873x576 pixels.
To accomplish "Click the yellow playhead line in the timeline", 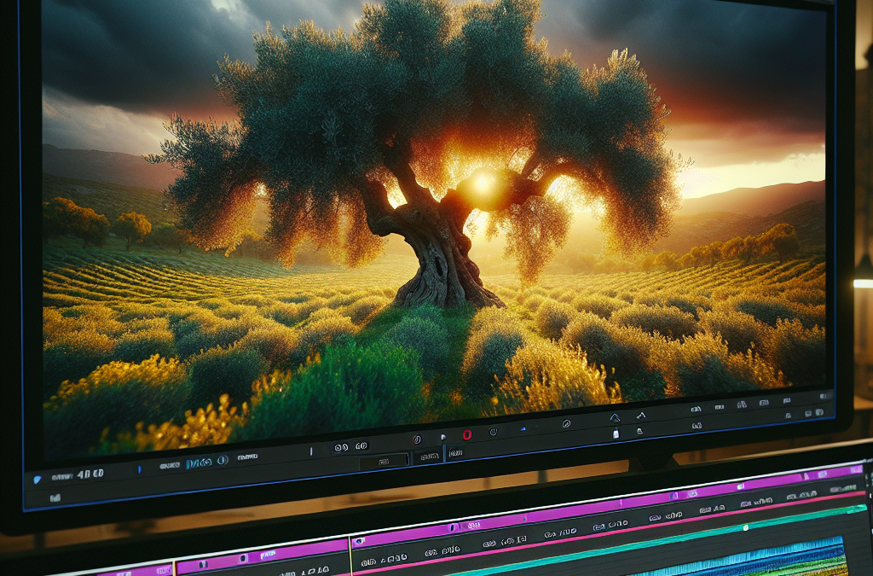I will coord(350,556).
